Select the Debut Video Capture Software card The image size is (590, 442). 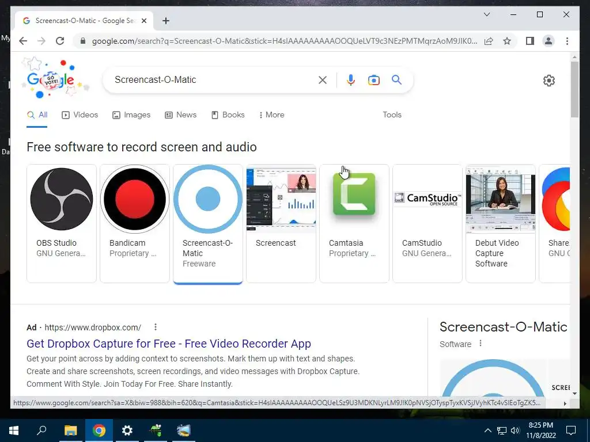501,223
